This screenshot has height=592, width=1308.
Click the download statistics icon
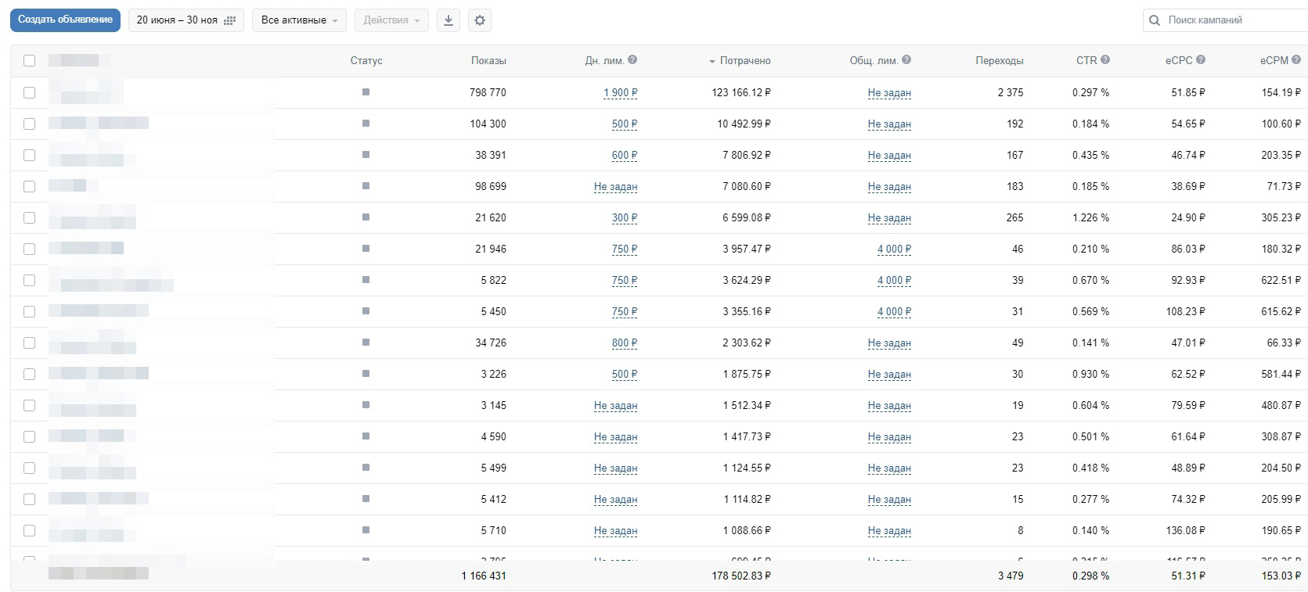pos(449,20)
